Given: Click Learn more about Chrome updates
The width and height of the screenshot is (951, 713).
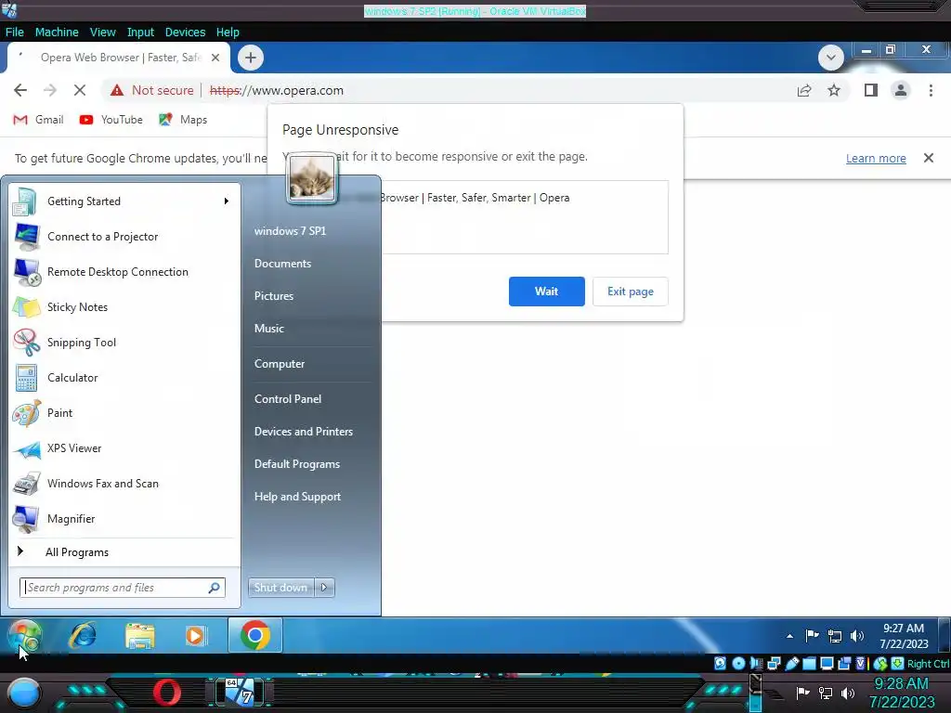Looking at the screenshot, I should coord(876,158).
